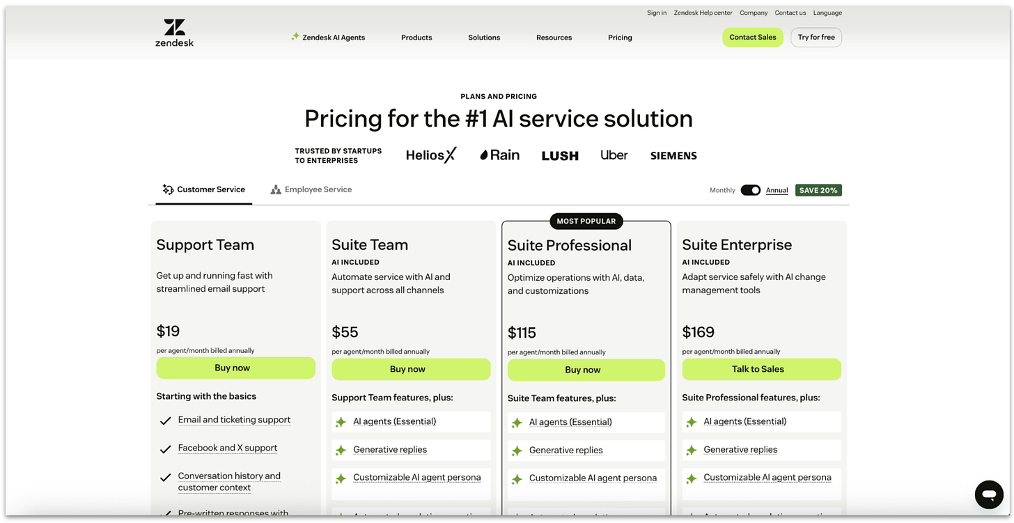Click sparkle icon for Suite Enterprise Generative replies
Screen dimensions: 1014x523
click(x=692, y=451)
